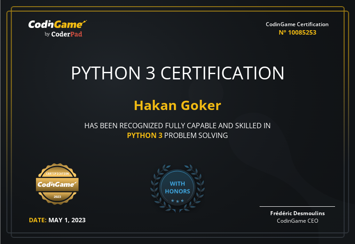Click the name Hakan Goker
Image resolution: width=355 pixels, height=244 pixels.
point(177,106)
